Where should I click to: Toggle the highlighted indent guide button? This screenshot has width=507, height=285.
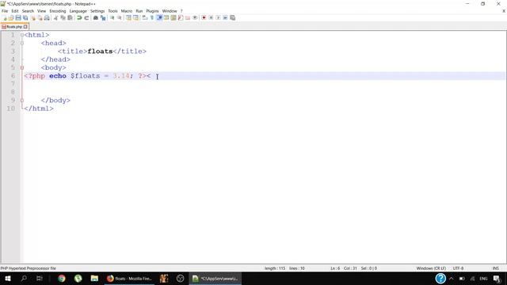159,17
